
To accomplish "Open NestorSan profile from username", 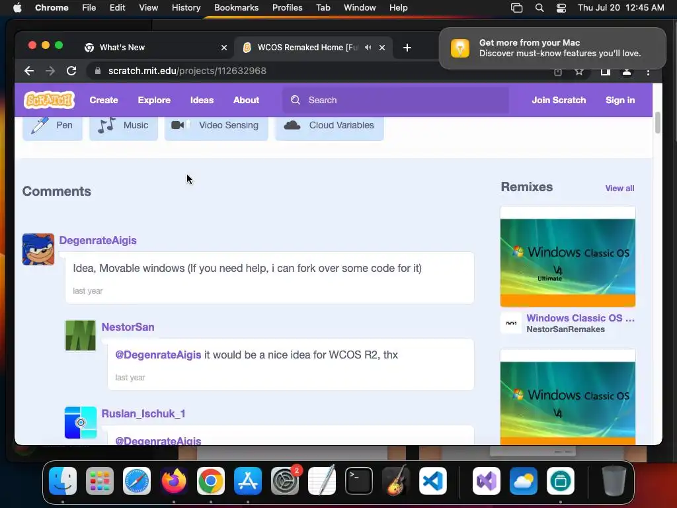I will [x=128, y=327].
